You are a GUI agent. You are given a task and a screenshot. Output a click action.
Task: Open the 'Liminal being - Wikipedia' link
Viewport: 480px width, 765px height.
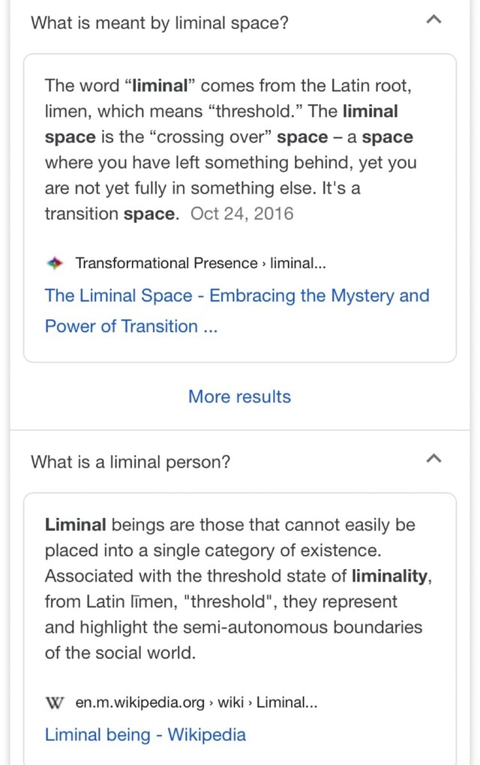point(145,735)
